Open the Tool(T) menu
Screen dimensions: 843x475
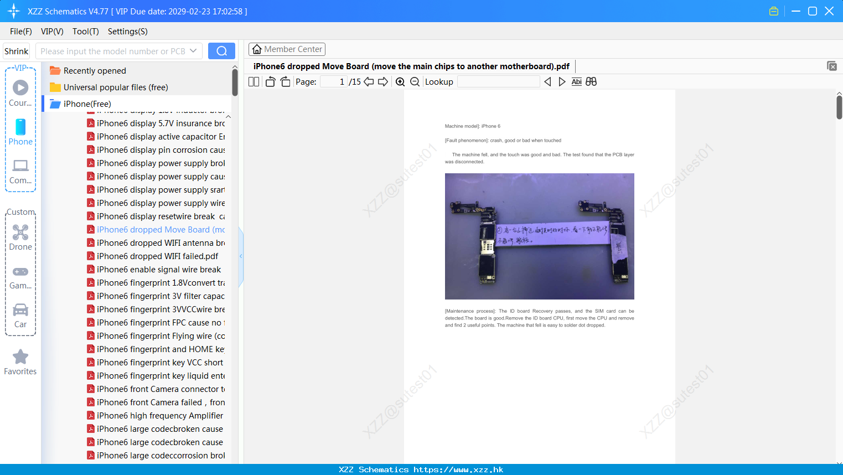click(86, 32)
